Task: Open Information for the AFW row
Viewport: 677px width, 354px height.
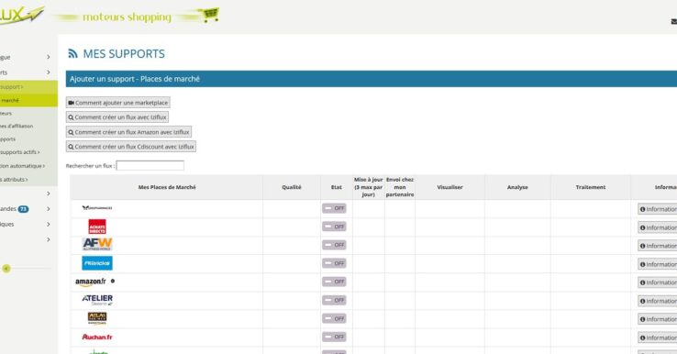Action: point(658,246)
